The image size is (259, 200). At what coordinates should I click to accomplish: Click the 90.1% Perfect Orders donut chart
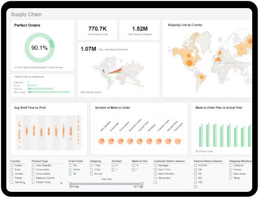click(x=39, y=48)
